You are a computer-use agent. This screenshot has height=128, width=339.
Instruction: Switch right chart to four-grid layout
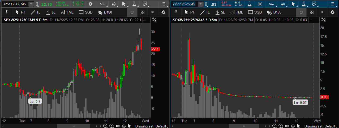[x=312, y=12]
